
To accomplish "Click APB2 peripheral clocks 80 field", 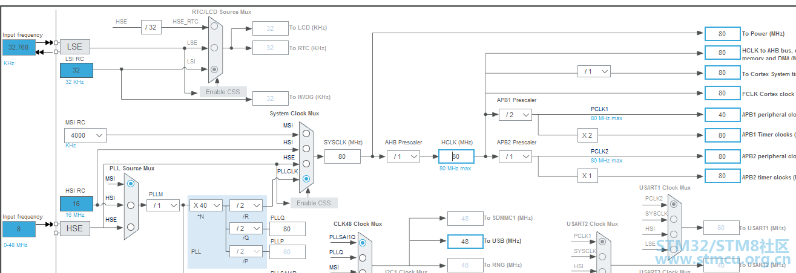I will 722,156.
